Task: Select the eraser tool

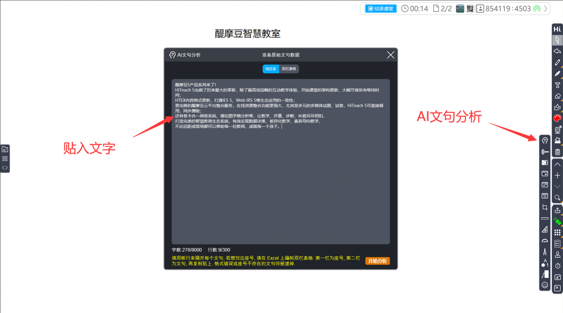Action: click(557, 96)
